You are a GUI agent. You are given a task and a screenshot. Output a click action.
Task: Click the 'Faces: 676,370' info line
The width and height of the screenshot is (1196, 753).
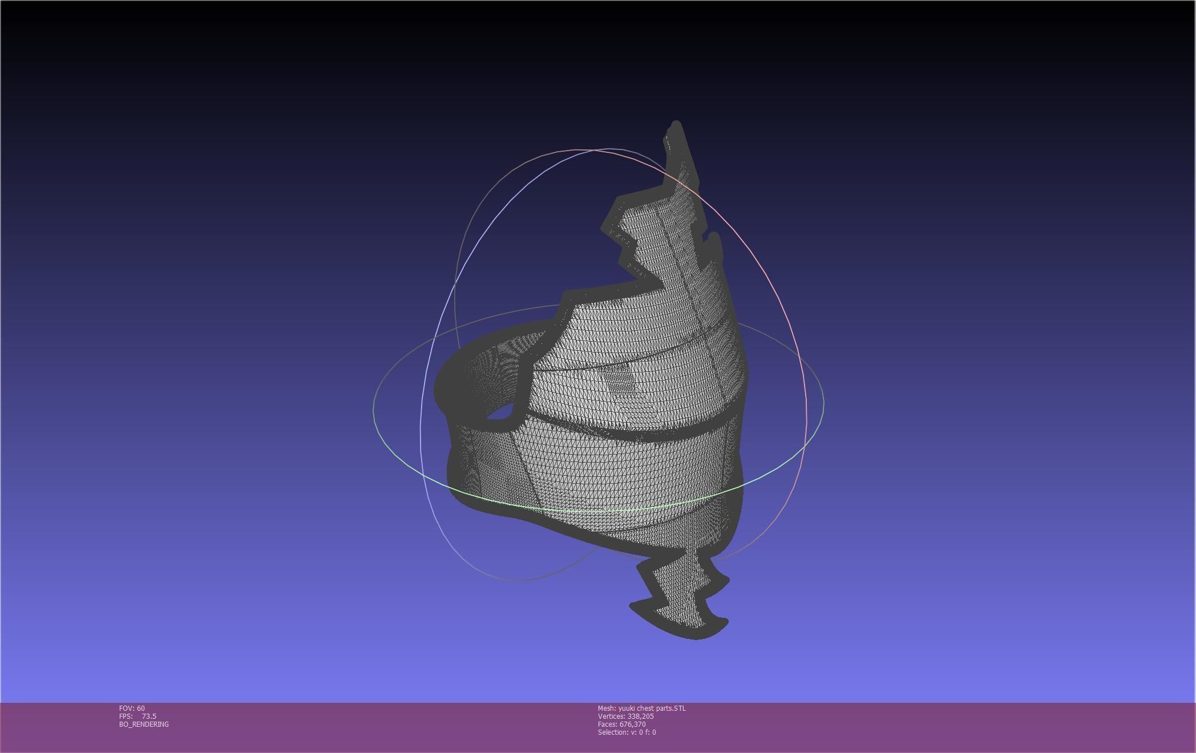point(622,724)
